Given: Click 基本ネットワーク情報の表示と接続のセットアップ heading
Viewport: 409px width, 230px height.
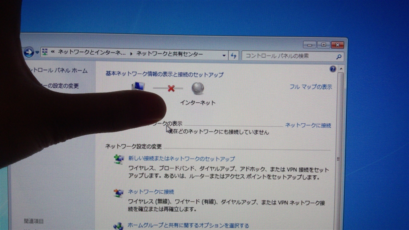Looking at the screenshot, I should coord(165,74).
